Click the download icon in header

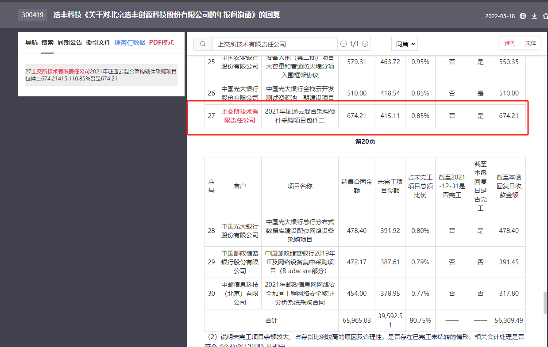pos(534,16)
